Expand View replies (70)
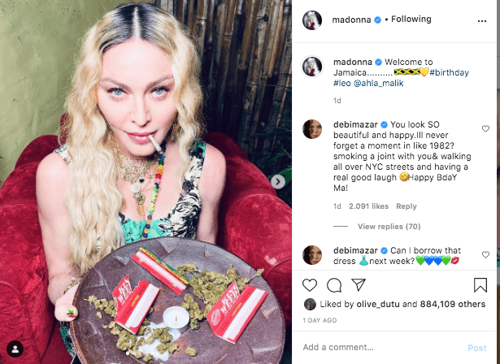 (x=389, y=227)
